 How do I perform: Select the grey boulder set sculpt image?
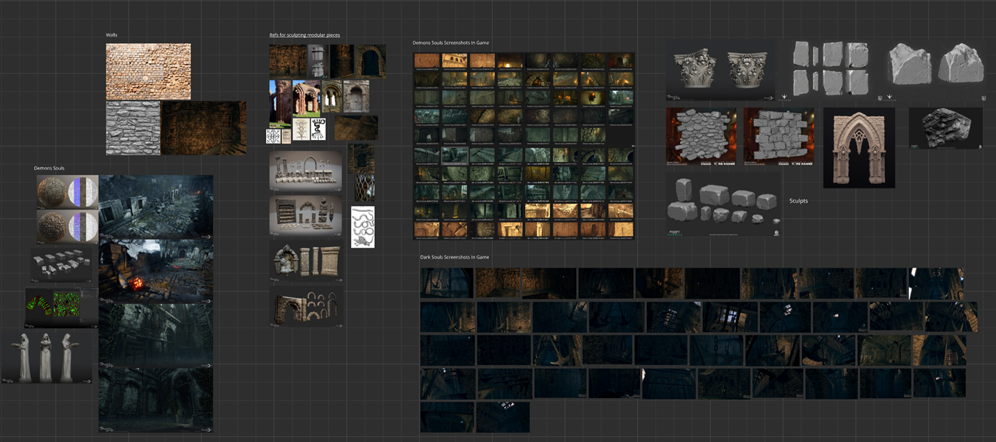click(723, 204)
